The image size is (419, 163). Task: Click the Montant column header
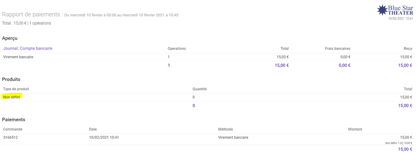355,129
